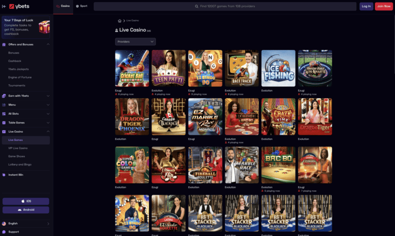Click the English language flag icon

[4, 224]
